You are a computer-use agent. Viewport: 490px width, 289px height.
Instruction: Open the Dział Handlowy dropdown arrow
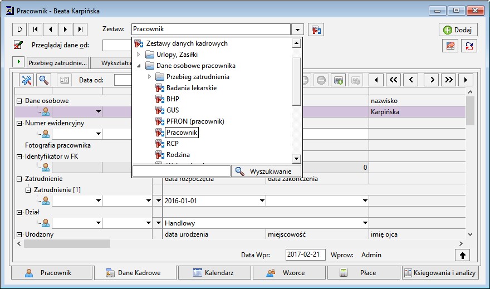click(x=365, y=223)
